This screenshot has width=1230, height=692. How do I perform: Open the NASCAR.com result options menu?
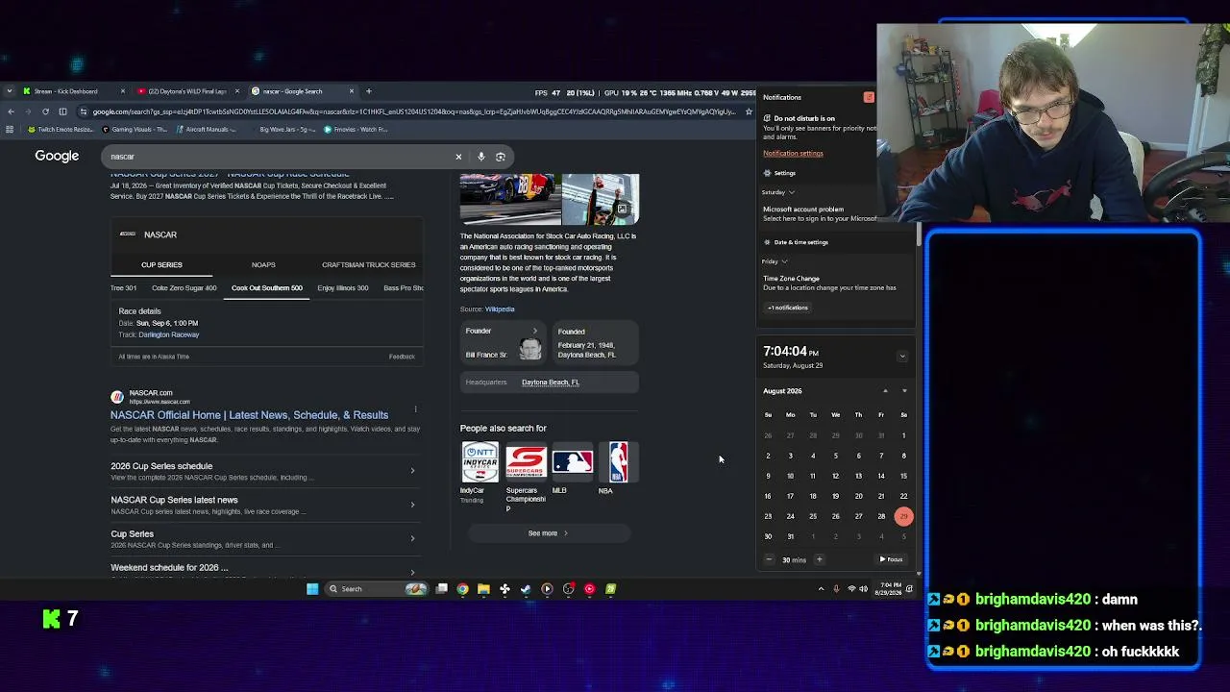[x=415, y=409]
